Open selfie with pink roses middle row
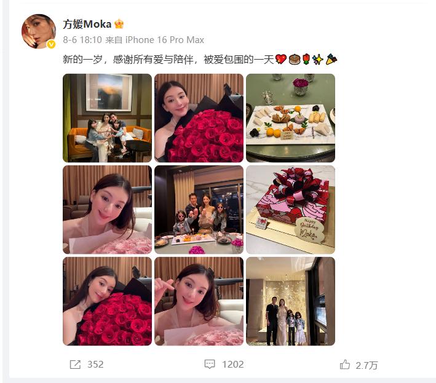This screenshot has height=383, width=436. pos(108,210)
